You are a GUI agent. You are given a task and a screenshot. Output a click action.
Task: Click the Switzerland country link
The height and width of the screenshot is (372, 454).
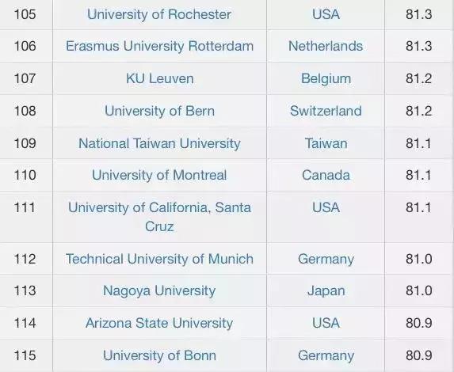(326, 111)
